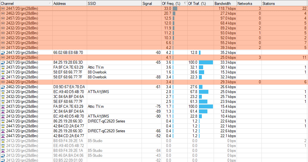The image size is (308, 162).
Task: Click the network icon of EE:A9:40:D5:4B:72 row
Action: pos(3,146)
